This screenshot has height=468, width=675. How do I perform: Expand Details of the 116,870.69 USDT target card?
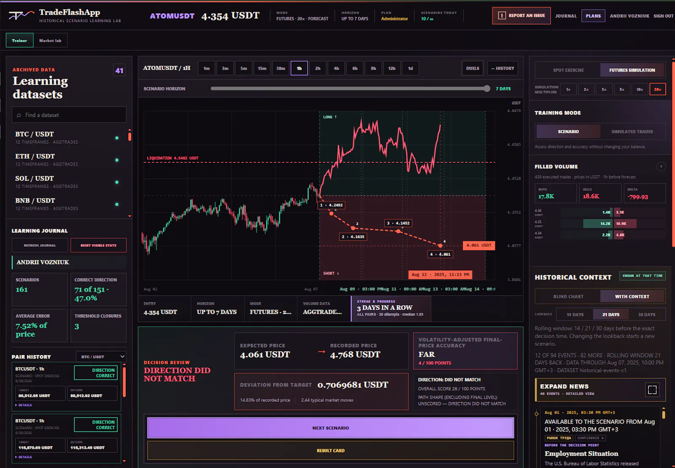pos(24,457)
